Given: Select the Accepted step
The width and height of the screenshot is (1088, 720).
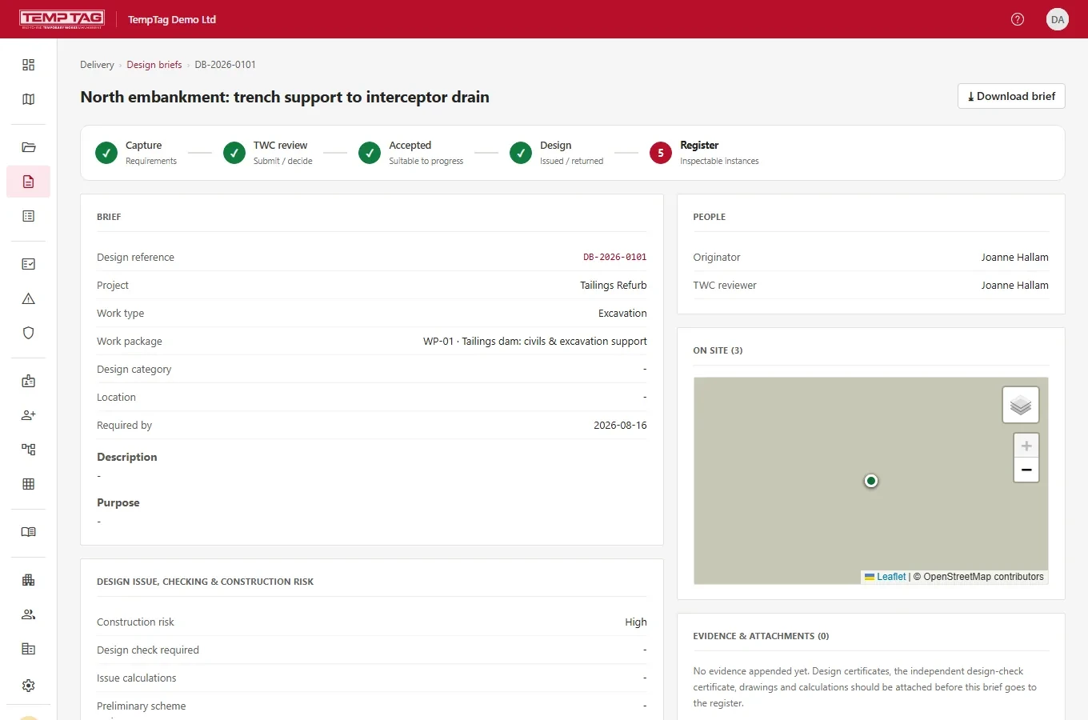Looking at the screenshot, I should (x=411, y=153).
